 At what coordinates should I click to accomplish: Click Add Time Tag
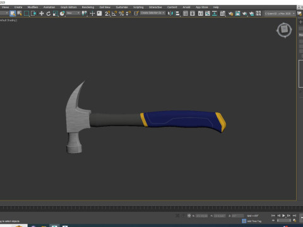coord(254,221)
